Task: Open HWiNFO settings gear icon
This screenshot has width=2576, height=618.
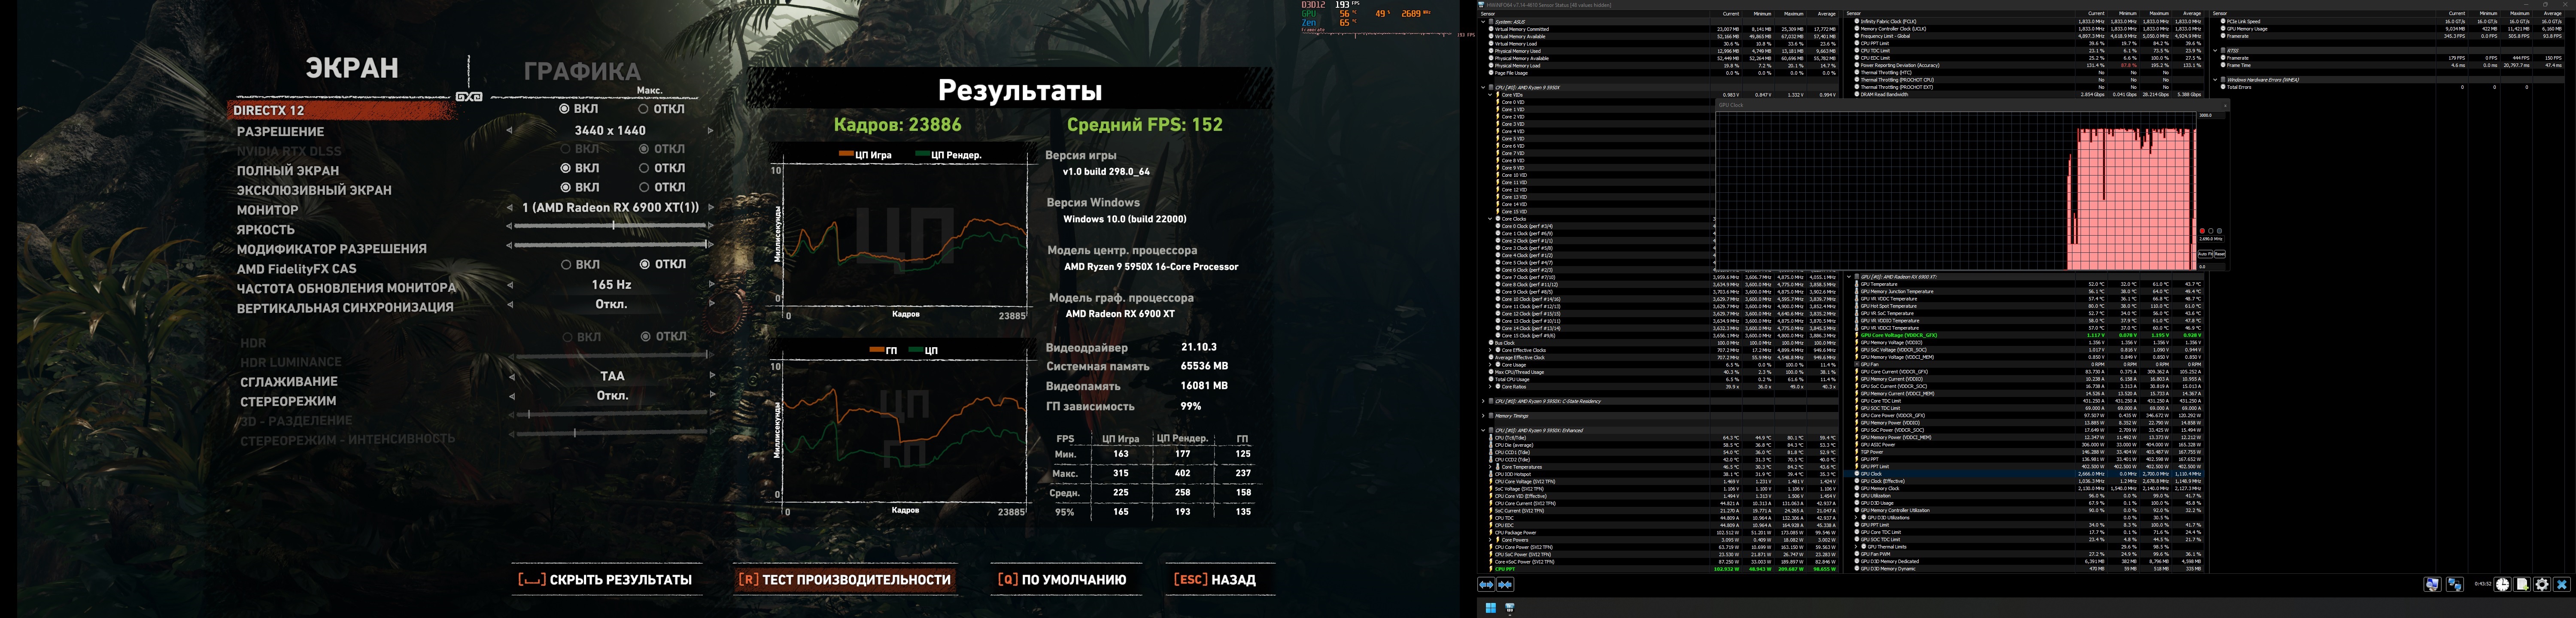Action: [x=2542, y=585]
